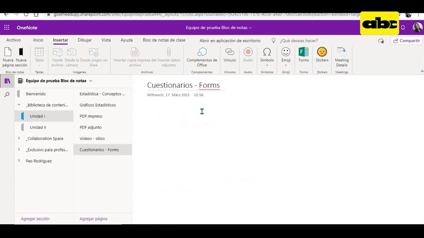424x238 pixels.
Task: Insert a Tabla from the ribbon
Action: [39, 57]
